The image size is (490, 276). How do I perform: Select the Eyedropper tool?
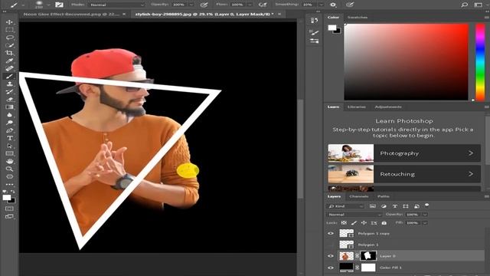(x=9, y=61)
